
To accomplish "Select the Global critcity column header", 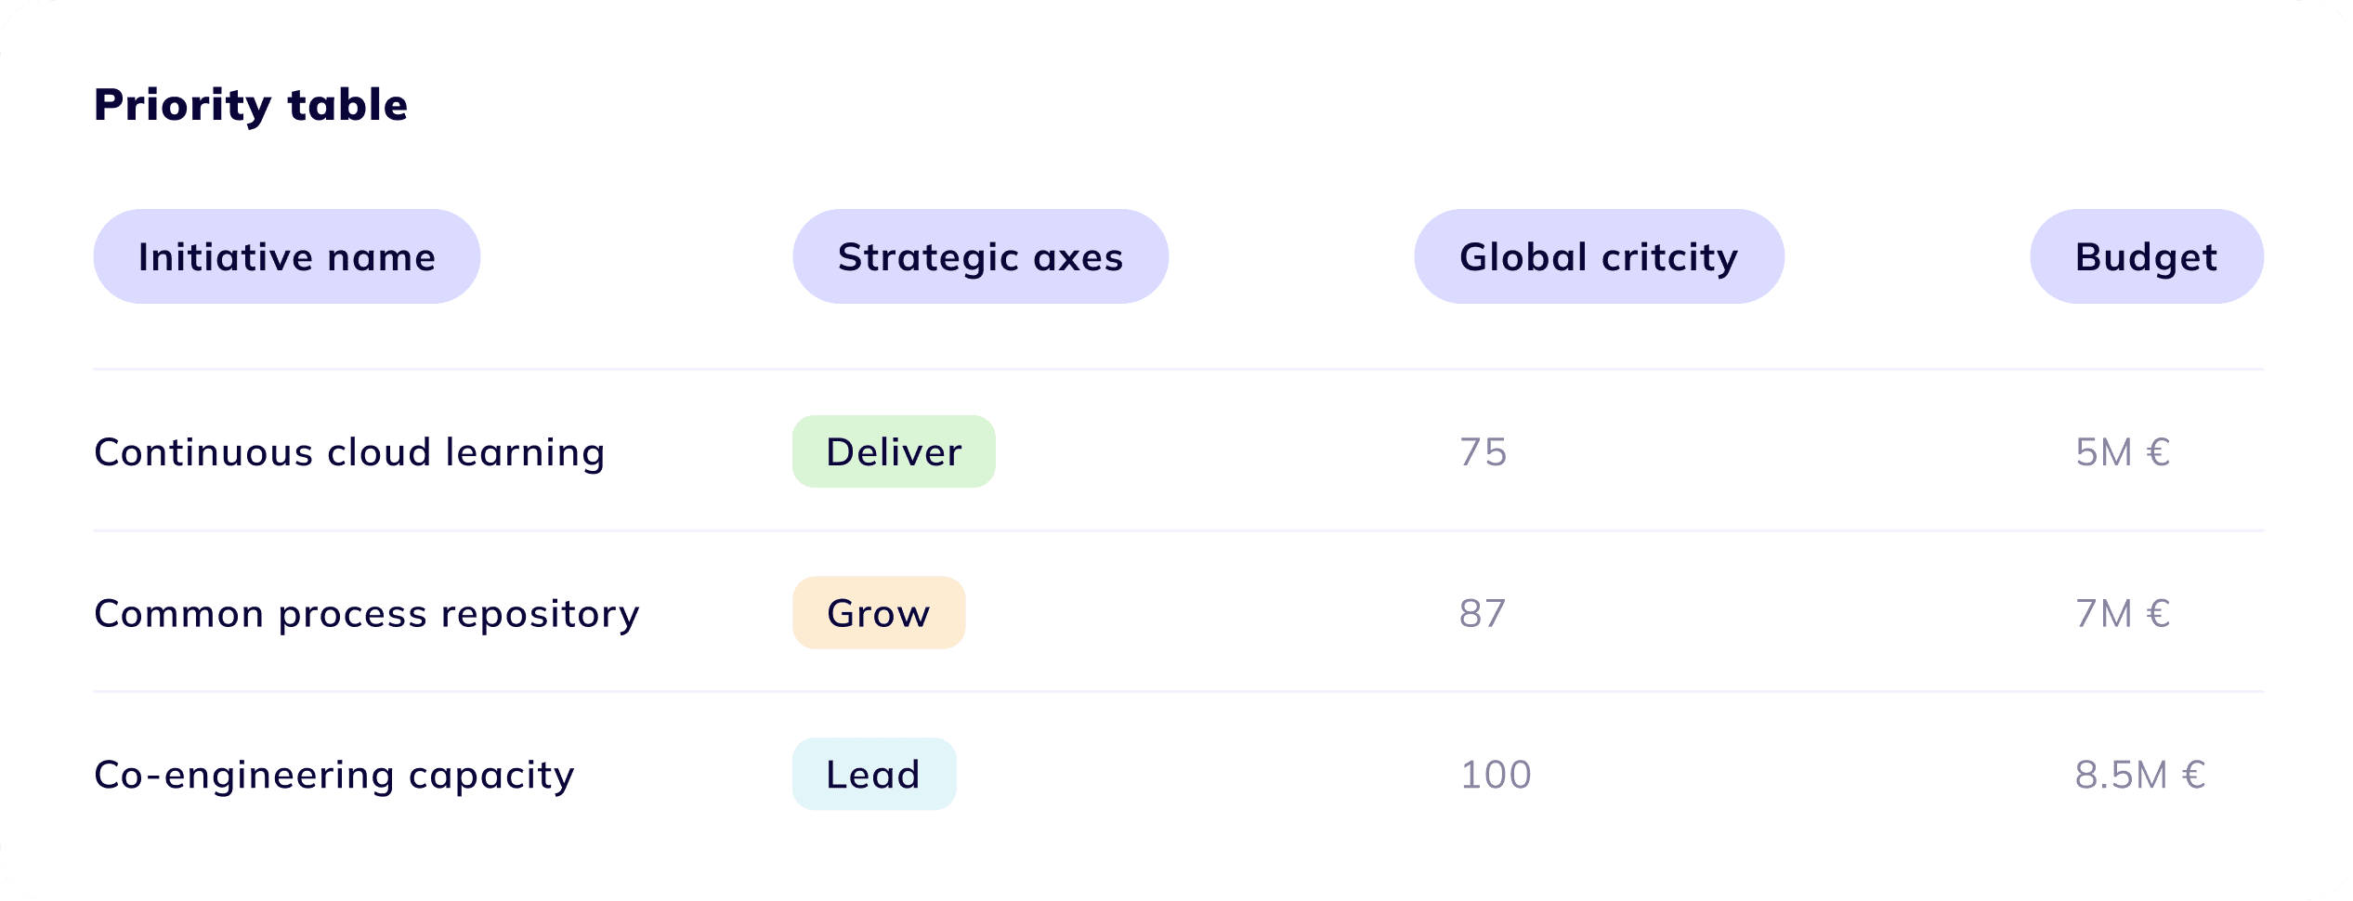I will click(1599, 256).
